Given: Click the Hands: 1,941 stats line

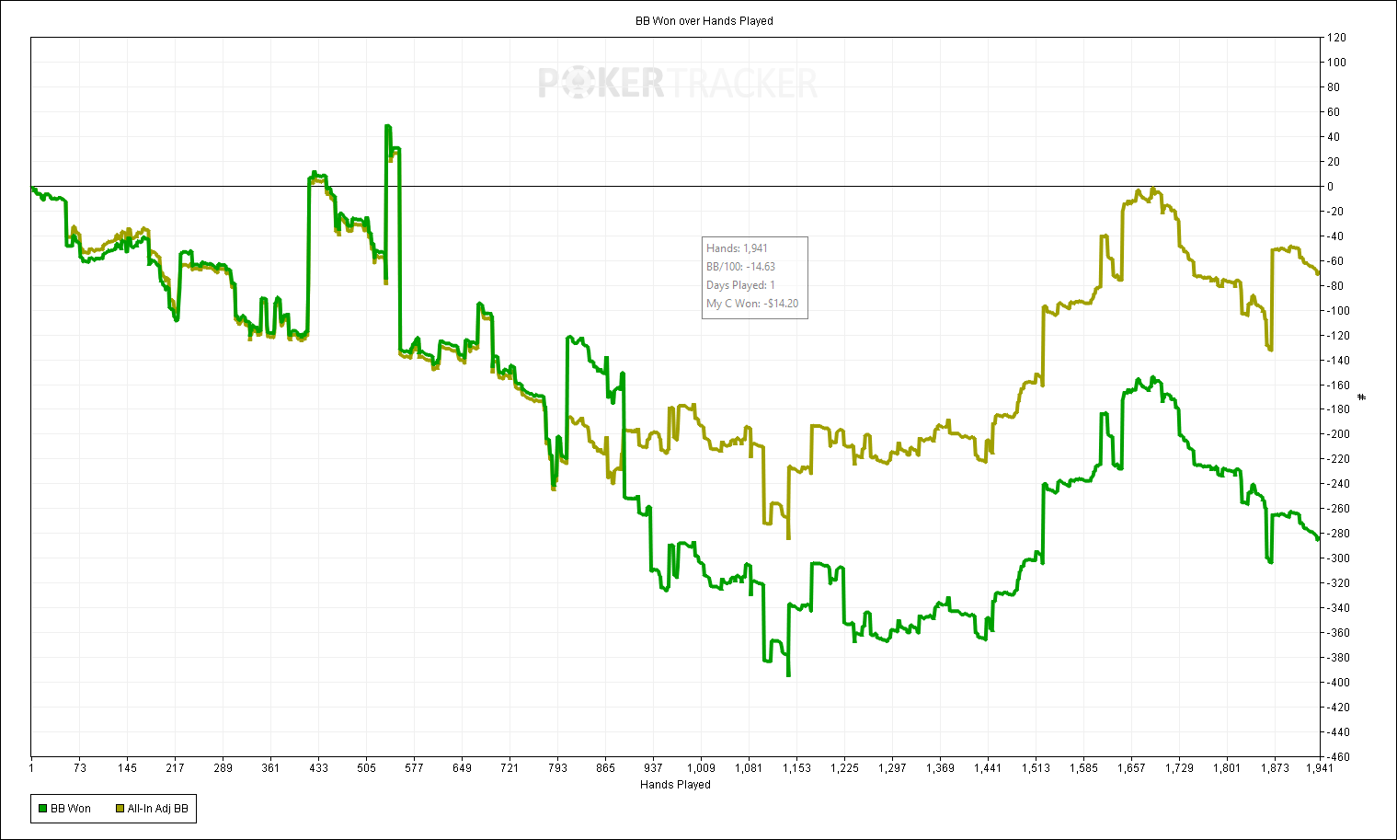Looking at the screenshot, I should pos(737,248).
